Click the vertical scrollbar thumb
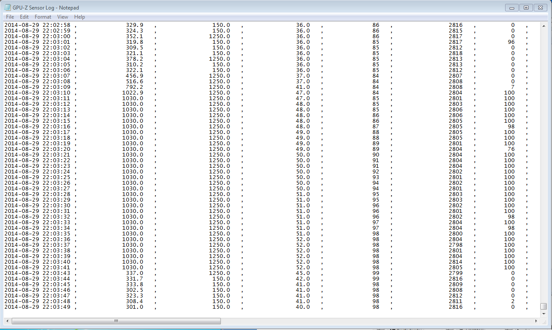The height and width of the screenshot is (330, 552). (543, 307)
